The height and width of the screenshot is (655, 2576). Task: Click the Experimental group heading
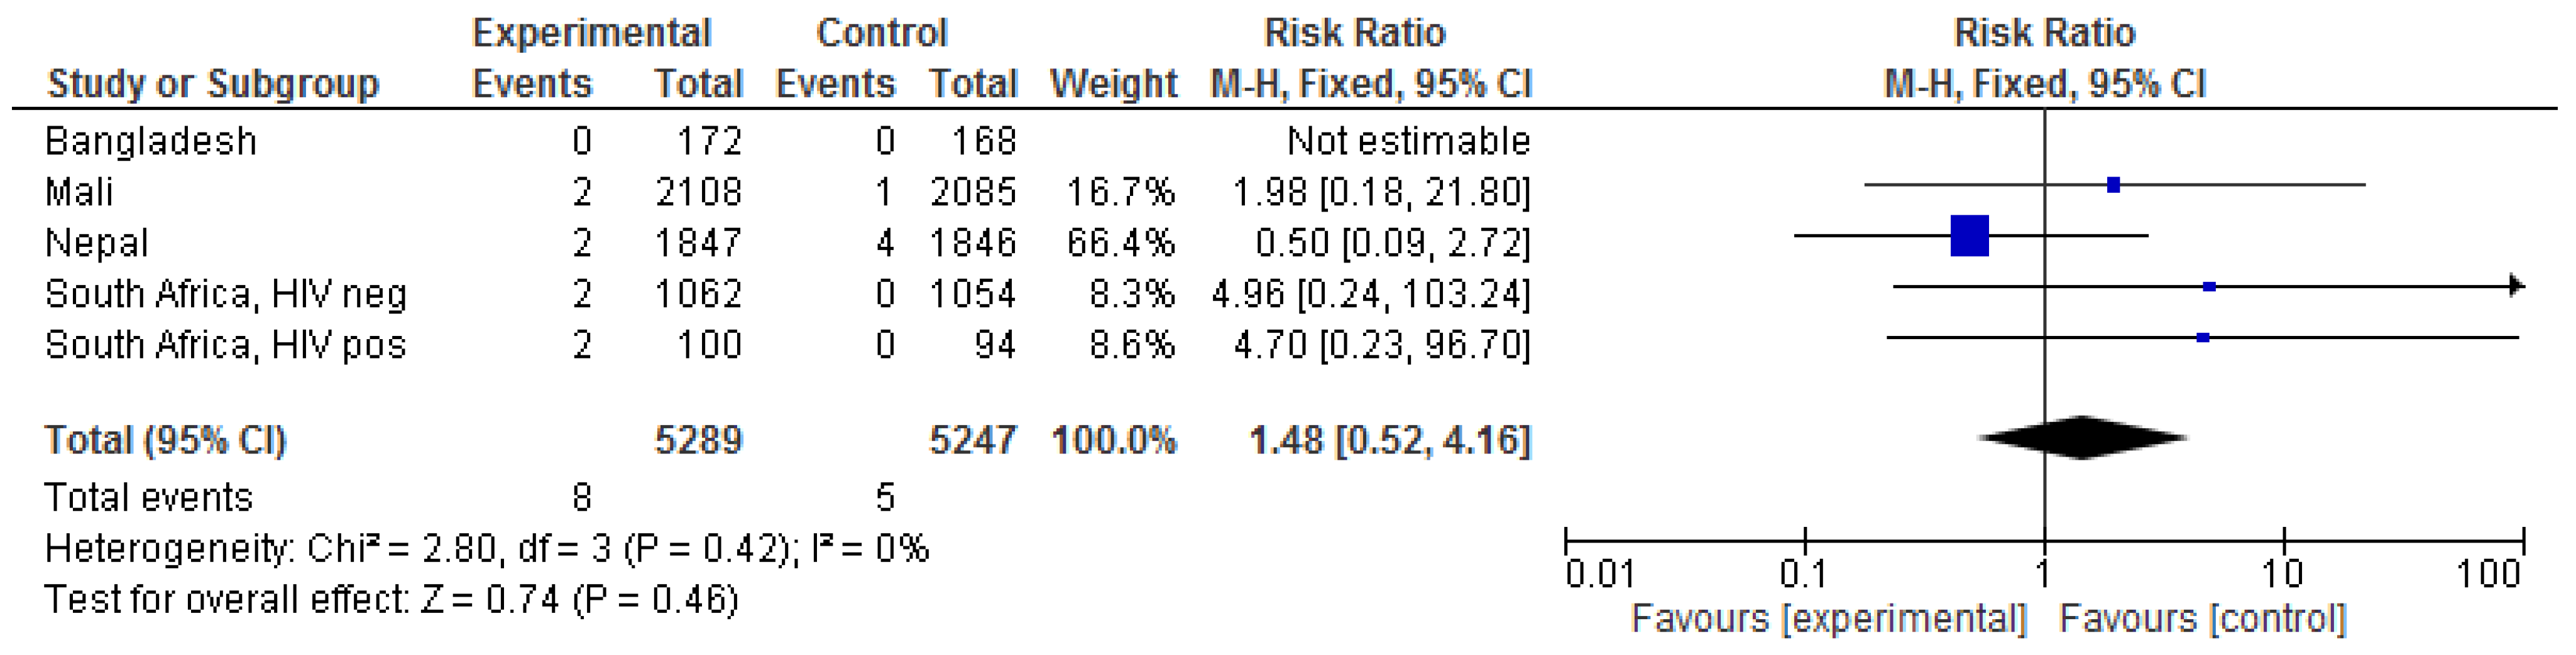[x=591, y=33]
